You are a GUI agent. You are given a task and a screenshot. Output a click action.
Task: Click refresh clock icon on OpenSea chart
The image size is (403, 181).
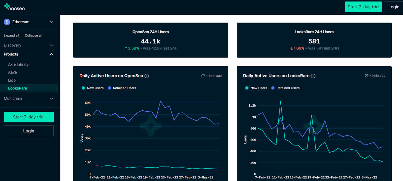click(x=203, y=76)
